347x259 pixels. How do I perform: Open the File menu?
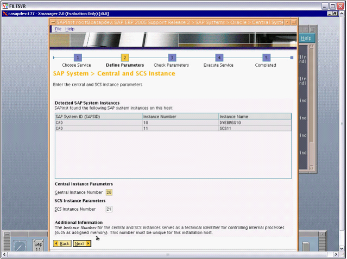coord(58,29)
